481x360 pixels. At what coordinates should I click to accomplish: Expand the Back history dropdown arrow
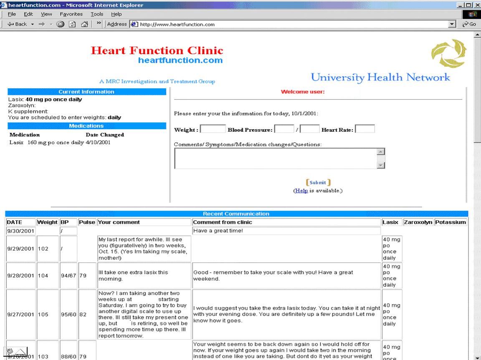click(33, 24)
